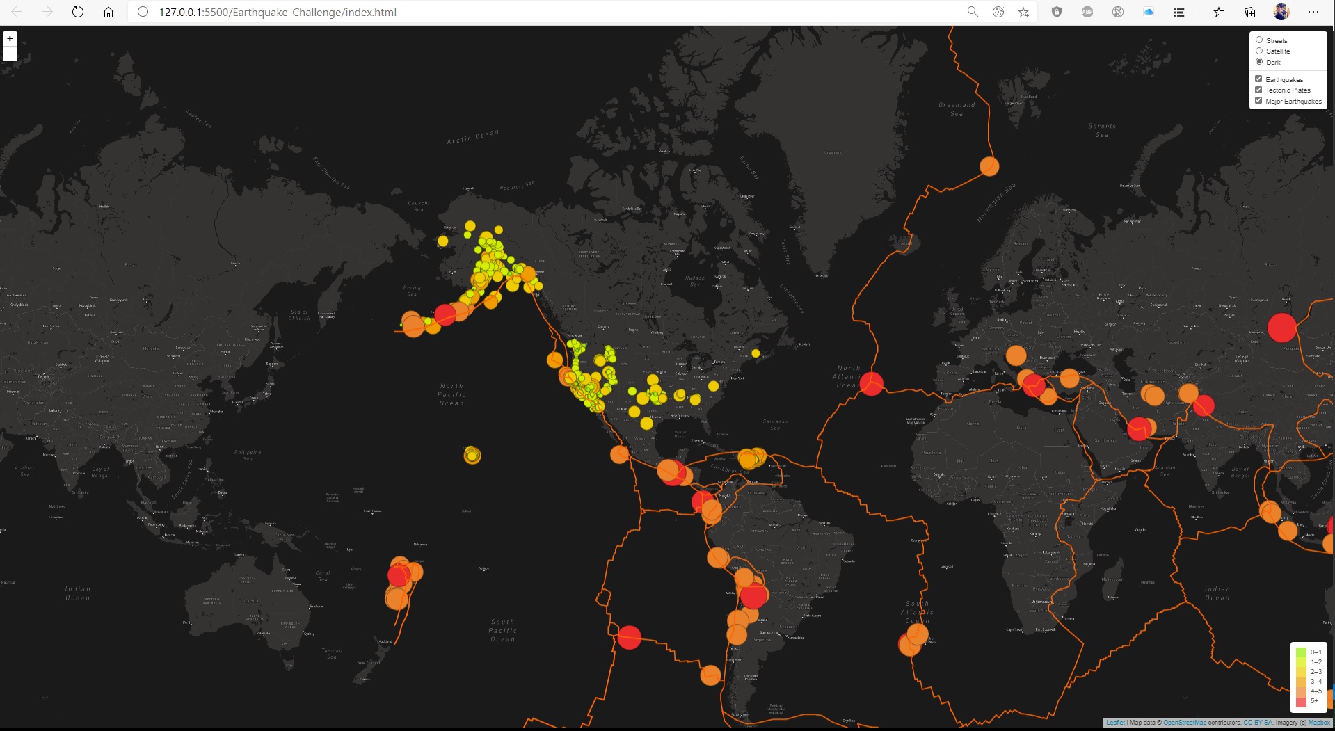Select the Dark base map
The height and width of the screenshot is (731, 1335).
coord(1259,62)
